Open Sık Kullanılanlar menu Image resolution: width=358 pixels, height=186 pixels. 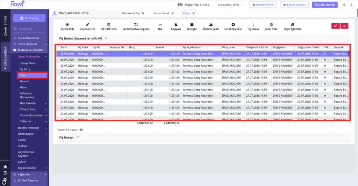tap(29, 38)
